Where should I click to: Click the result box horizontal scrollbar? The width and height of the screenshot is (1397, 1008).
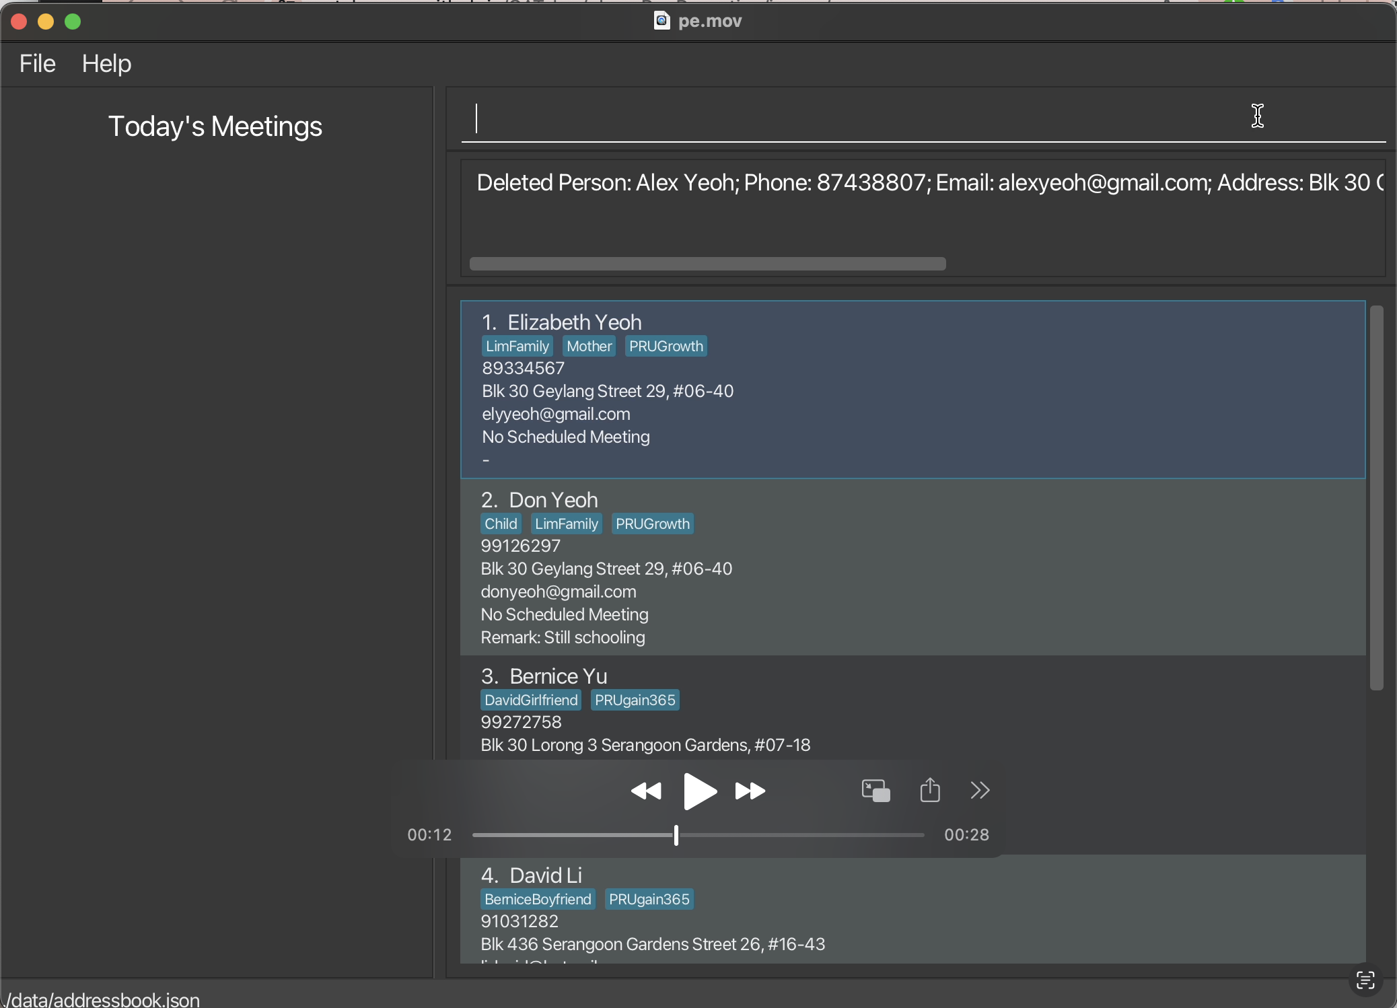tap(707, 264)
